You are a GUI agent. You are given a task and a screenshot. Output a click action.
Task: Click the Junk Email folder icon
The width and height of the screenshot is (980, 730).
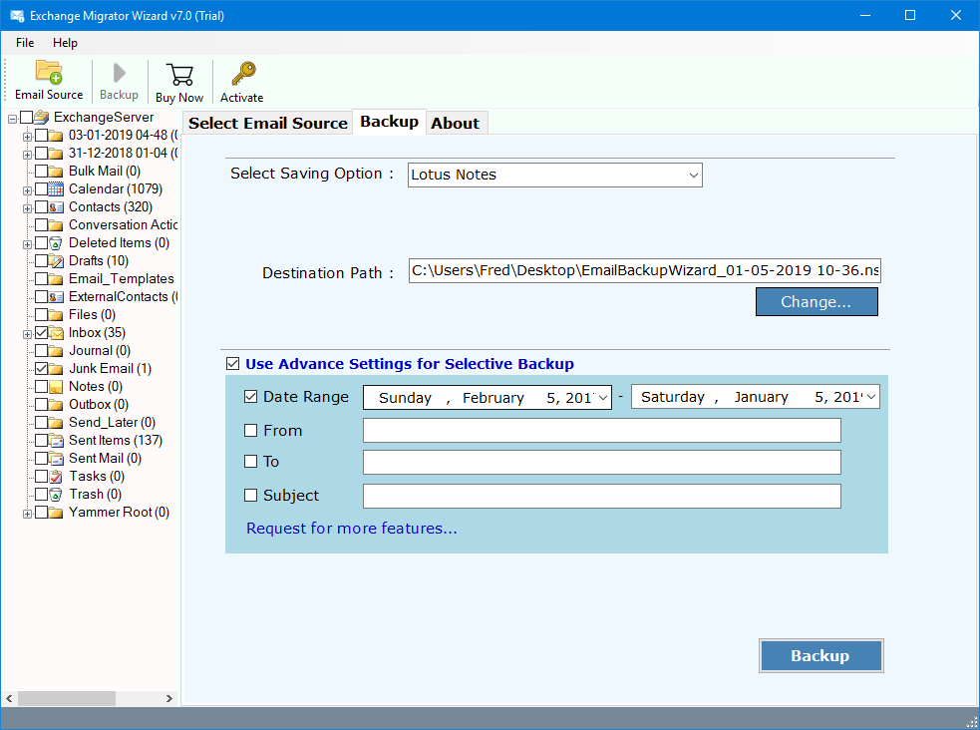pos(56,369)
